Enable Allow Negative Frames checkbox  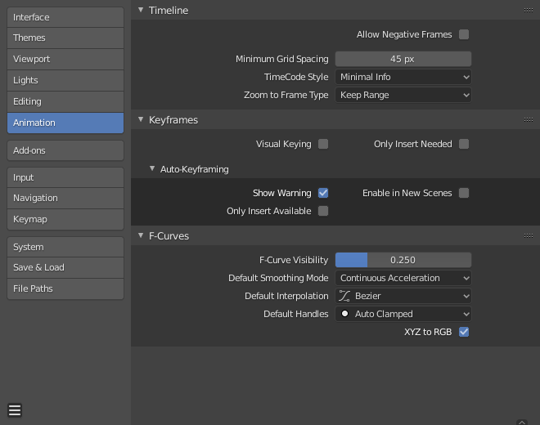pos(464,34)
